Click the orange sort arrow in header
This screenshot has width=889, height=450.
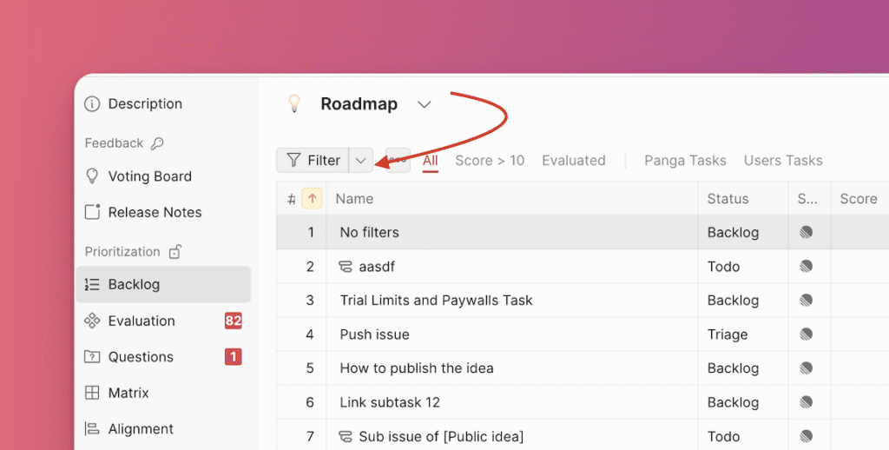click(x=312, y=199)
